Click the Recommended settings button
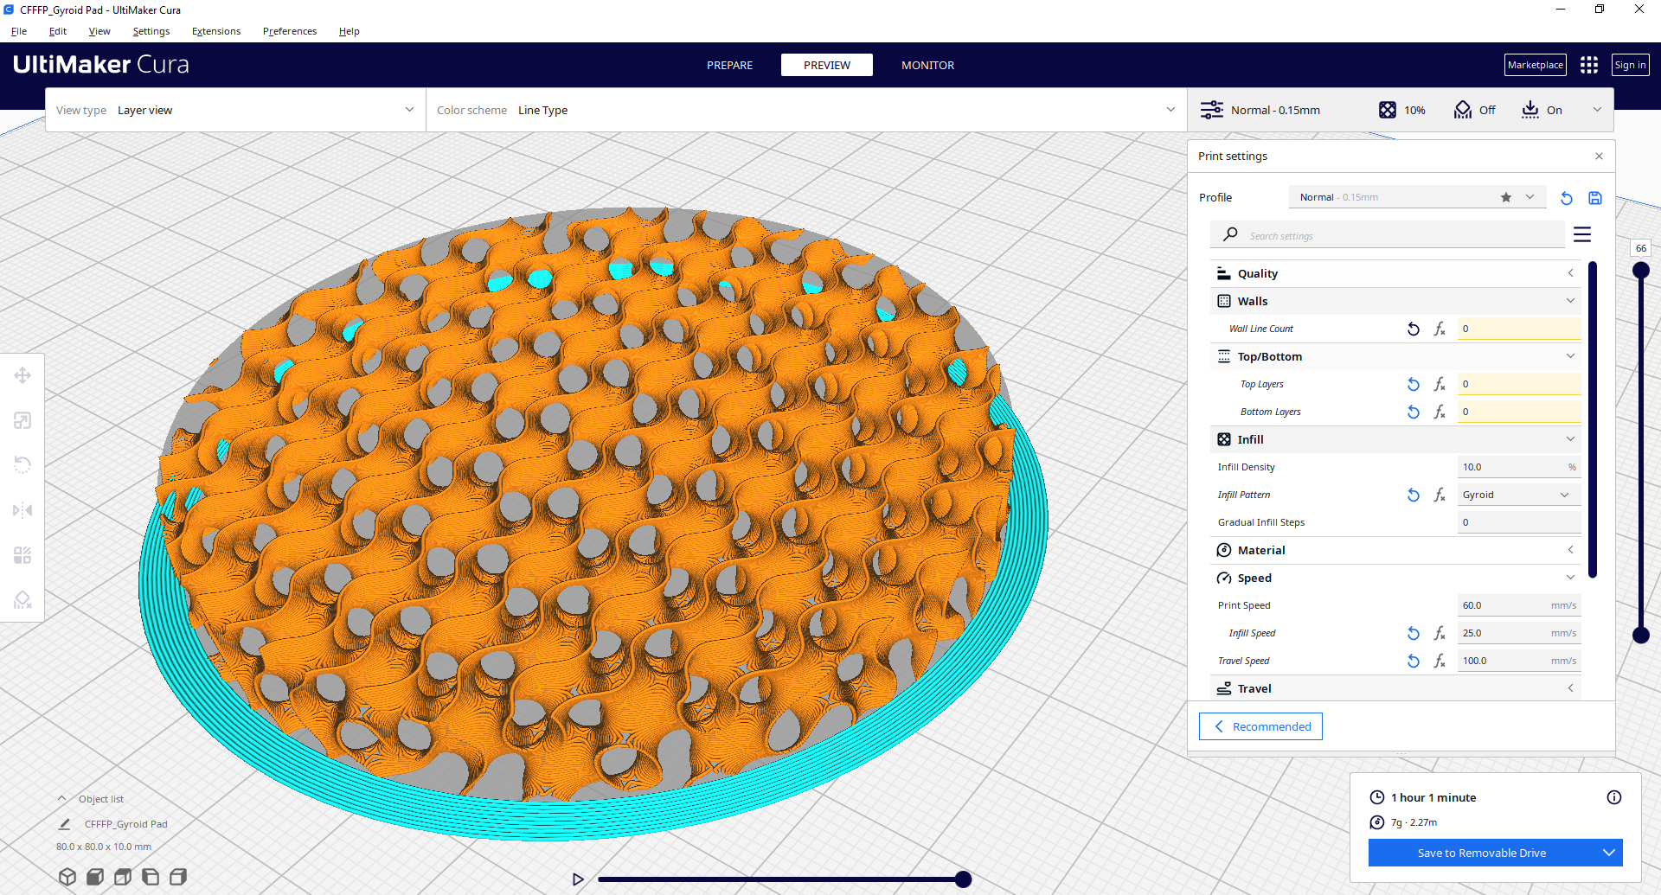 click(x=1260, y=726)
